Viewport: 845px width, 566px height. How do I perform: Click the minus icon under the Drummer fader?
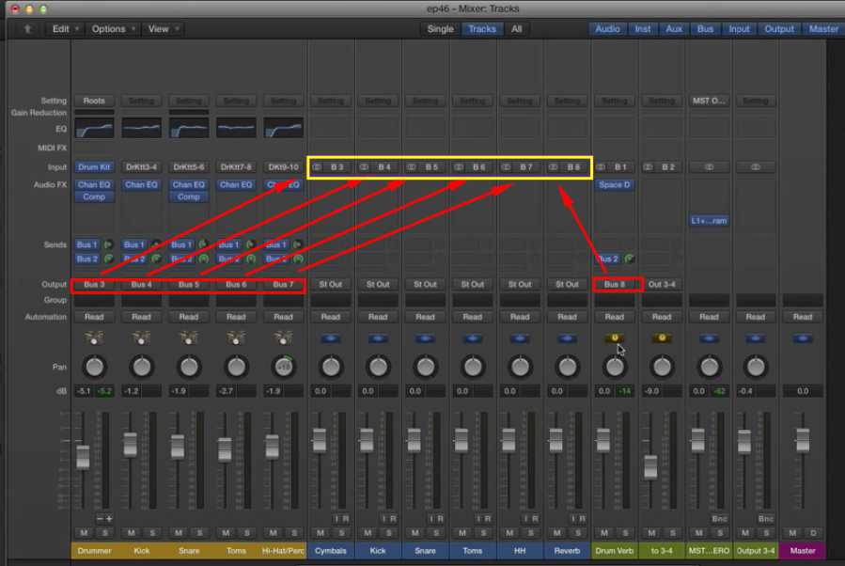(100, 519)
